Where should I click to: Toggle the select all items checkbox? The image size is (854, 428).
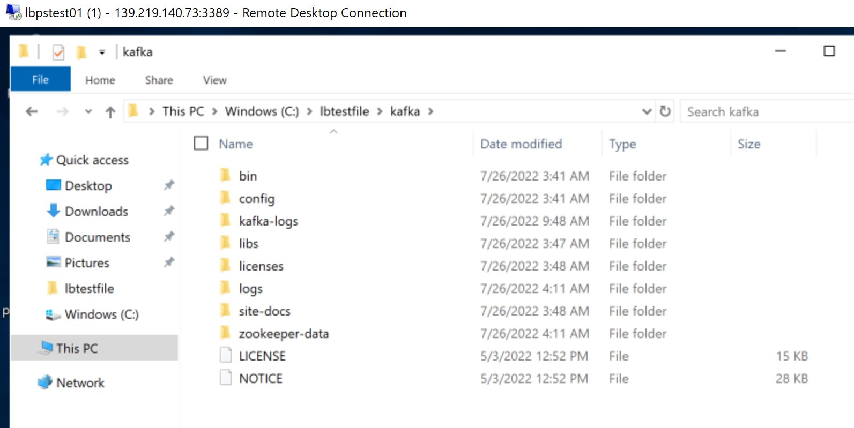point(201,144)
